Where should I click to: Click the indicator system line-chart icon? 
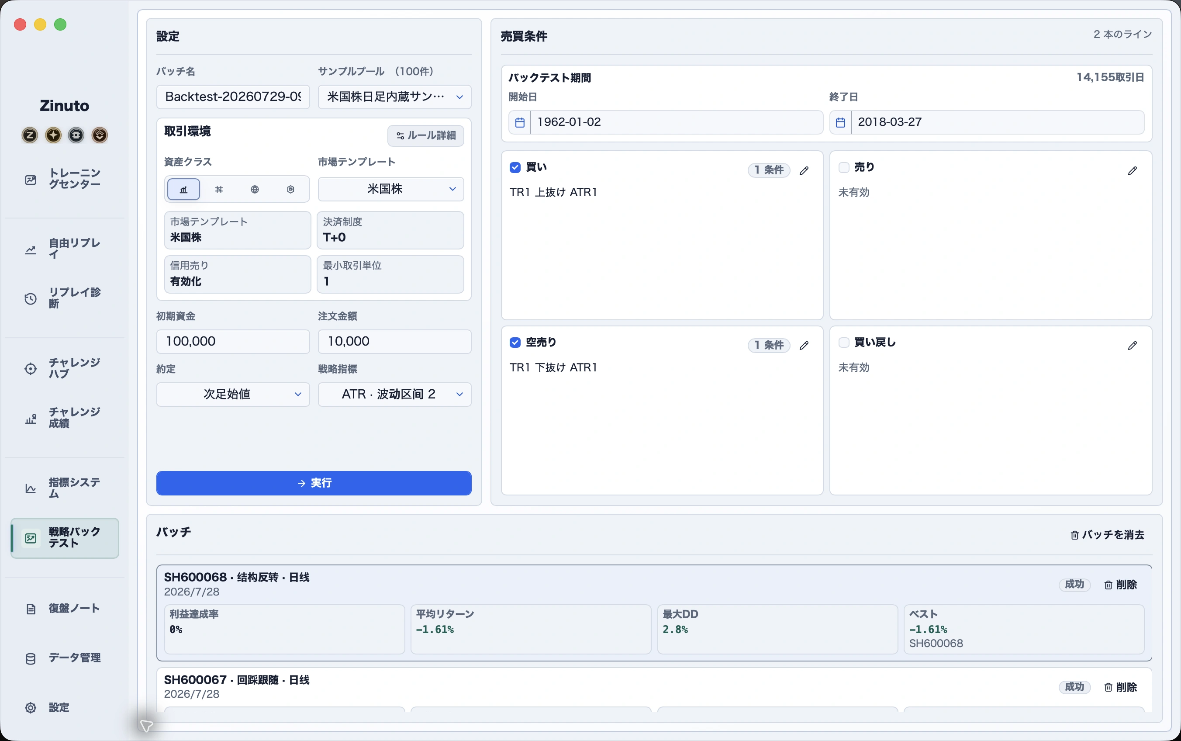(x=31, y=488)
